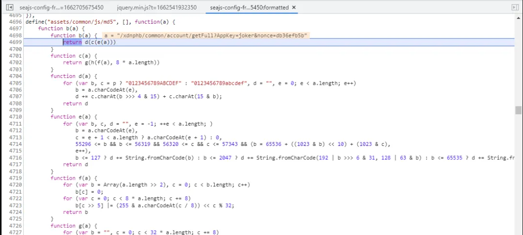This screenshot has width=523, height=235.
Task: Click line number 4716 in gutter
Action: pos(15,158)
